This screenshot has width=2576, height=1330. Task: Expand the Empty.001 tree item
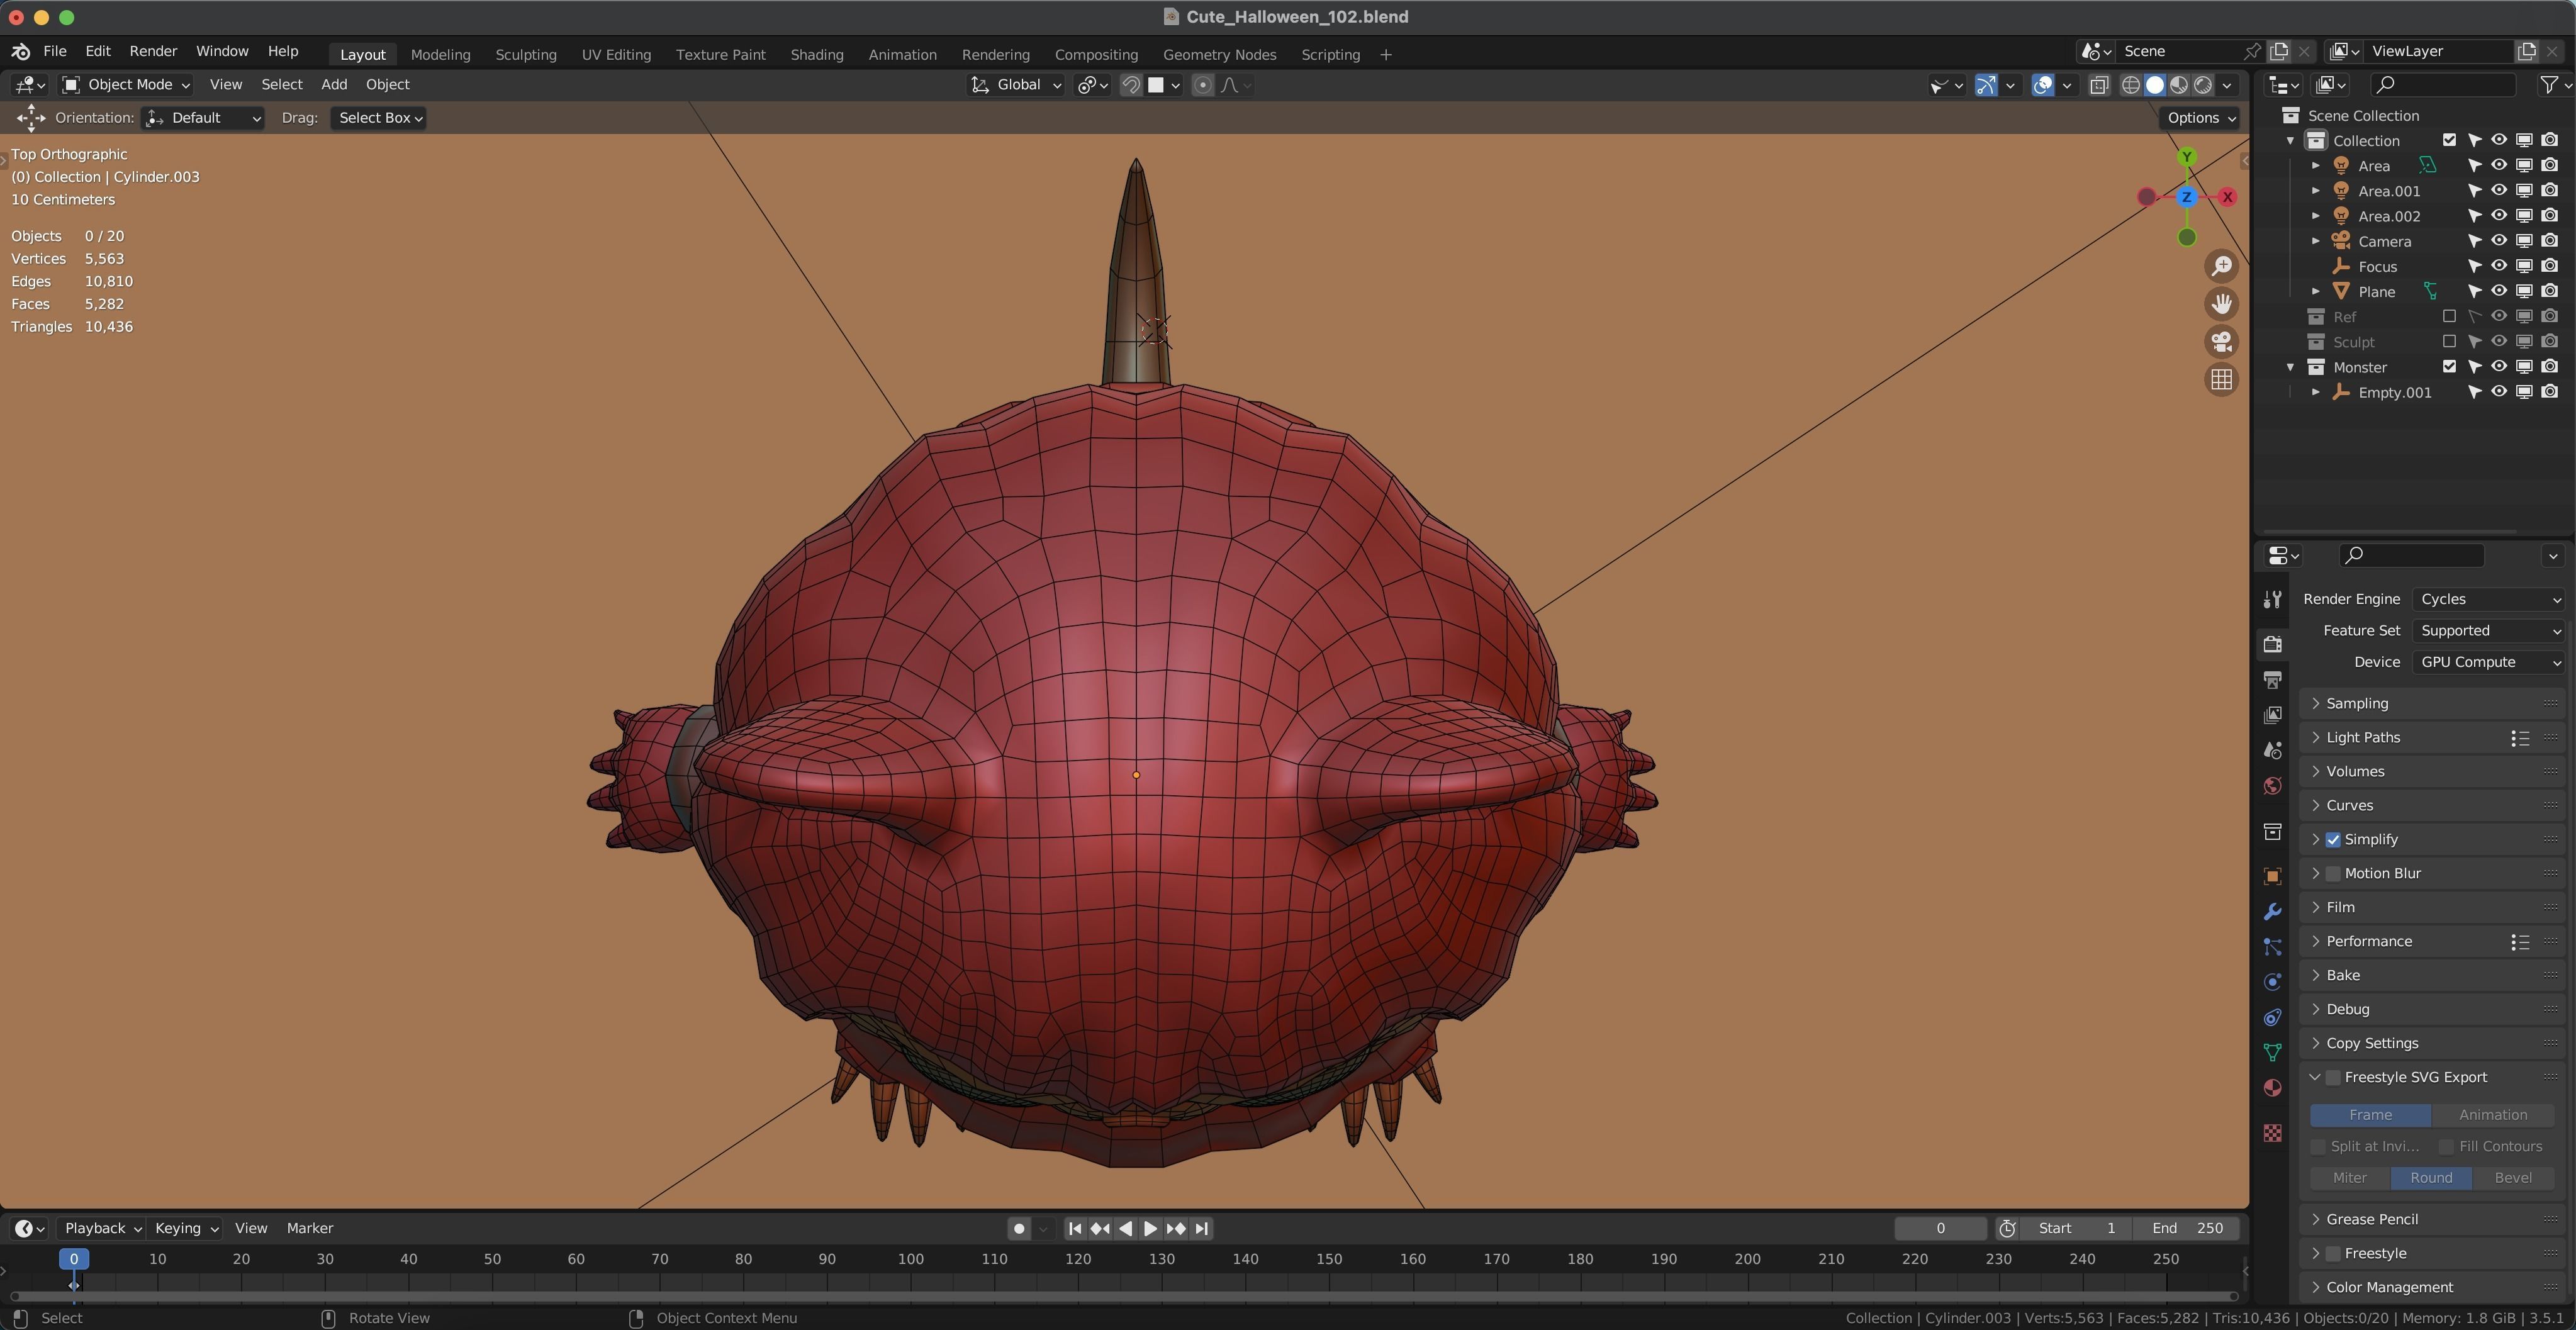pos(2315,393)
